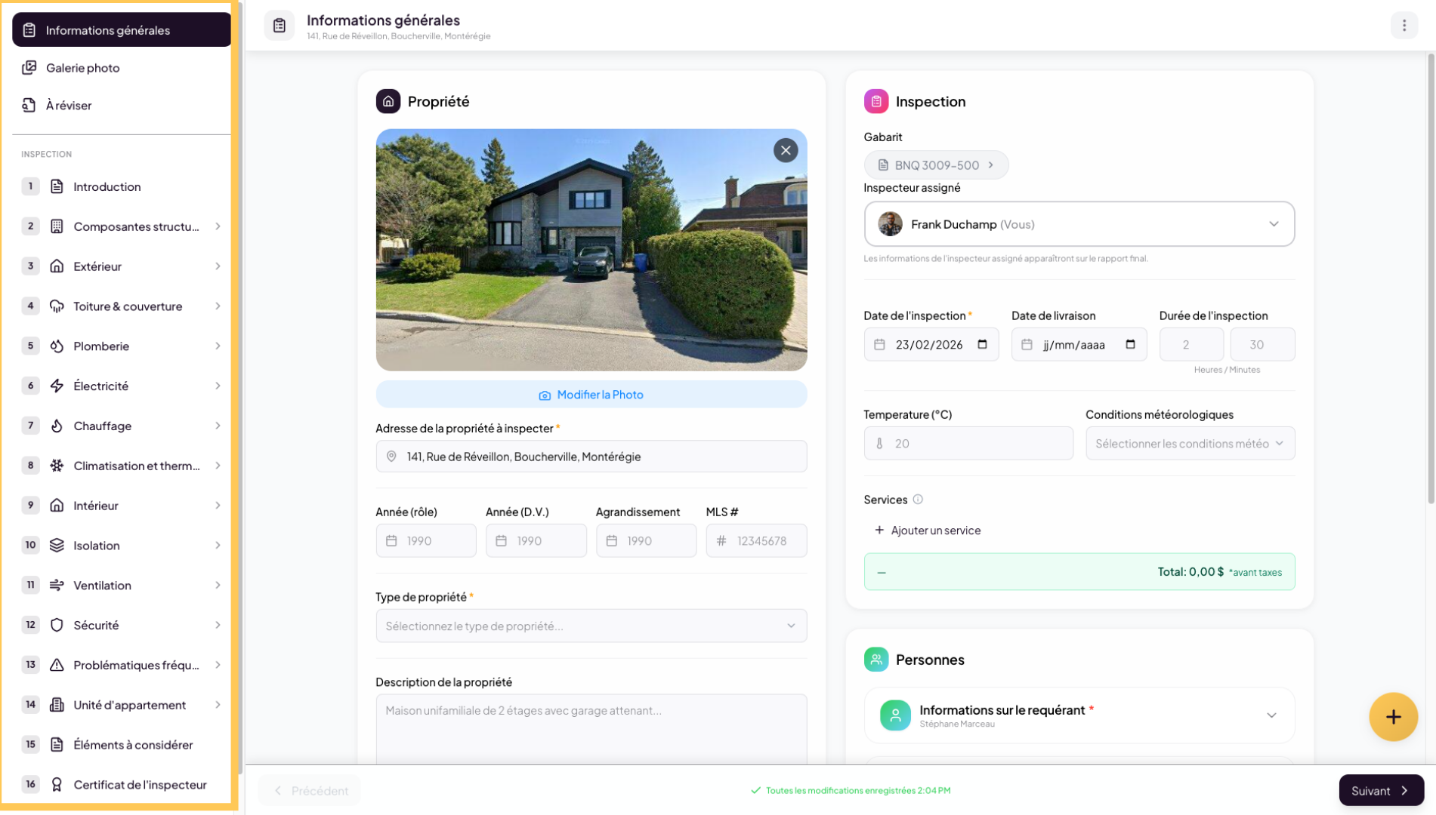
Task: Click the Année (D.V.) field
Action: (x=536, y=541)
